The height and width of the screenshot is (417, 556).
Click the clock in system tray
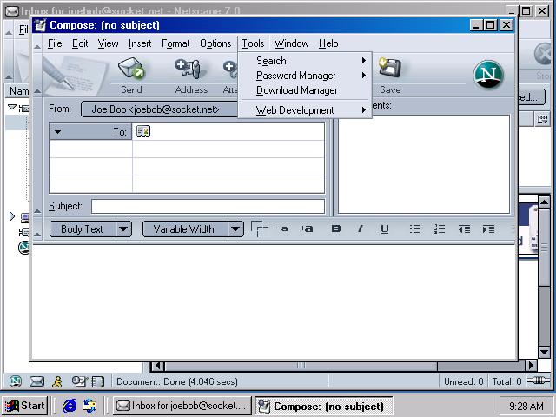tap(526, 406)
